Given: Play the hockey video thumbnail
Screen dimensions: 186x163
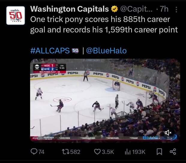Looking at the screenshot, I should (105, 100).
